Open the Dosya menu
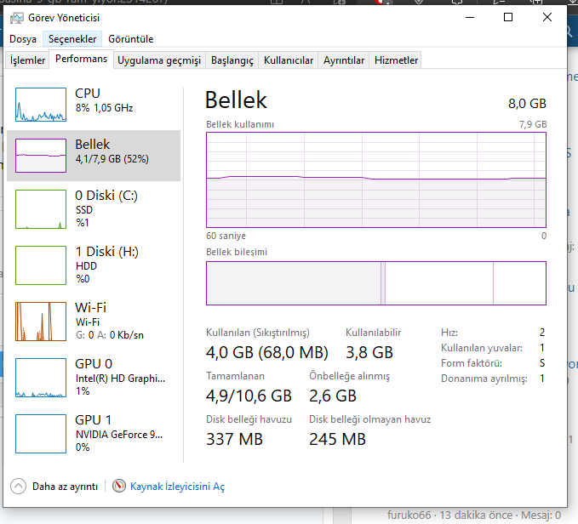This screenshot has width=578, height=524. pyautogui.click(x=23, y=39)
